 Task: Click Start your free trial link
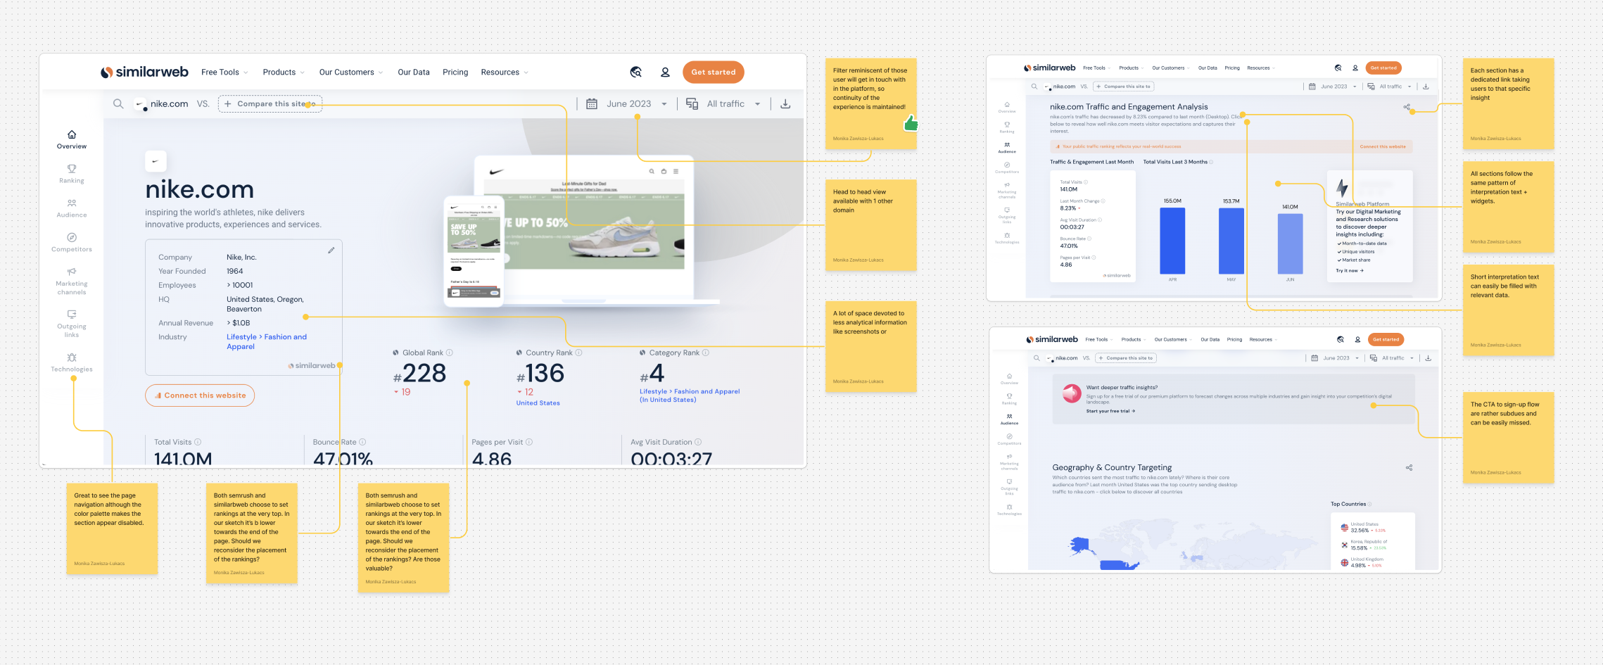pyautogui.click(x=1110, y=411)
